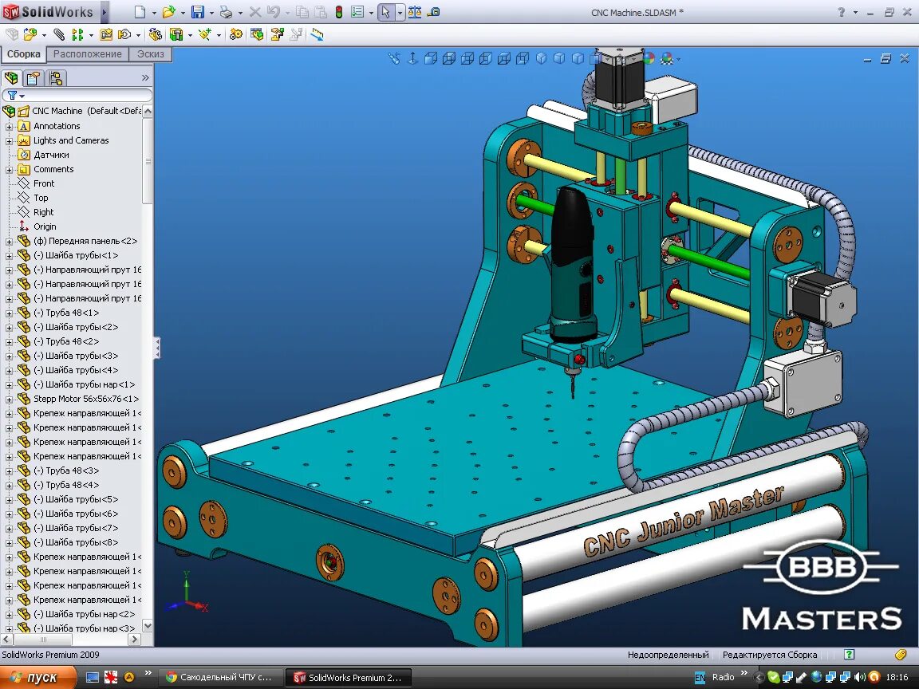This screenshot has height=689, width=919.
Task: Click the Open file folder icon
Action: (169, 12)
